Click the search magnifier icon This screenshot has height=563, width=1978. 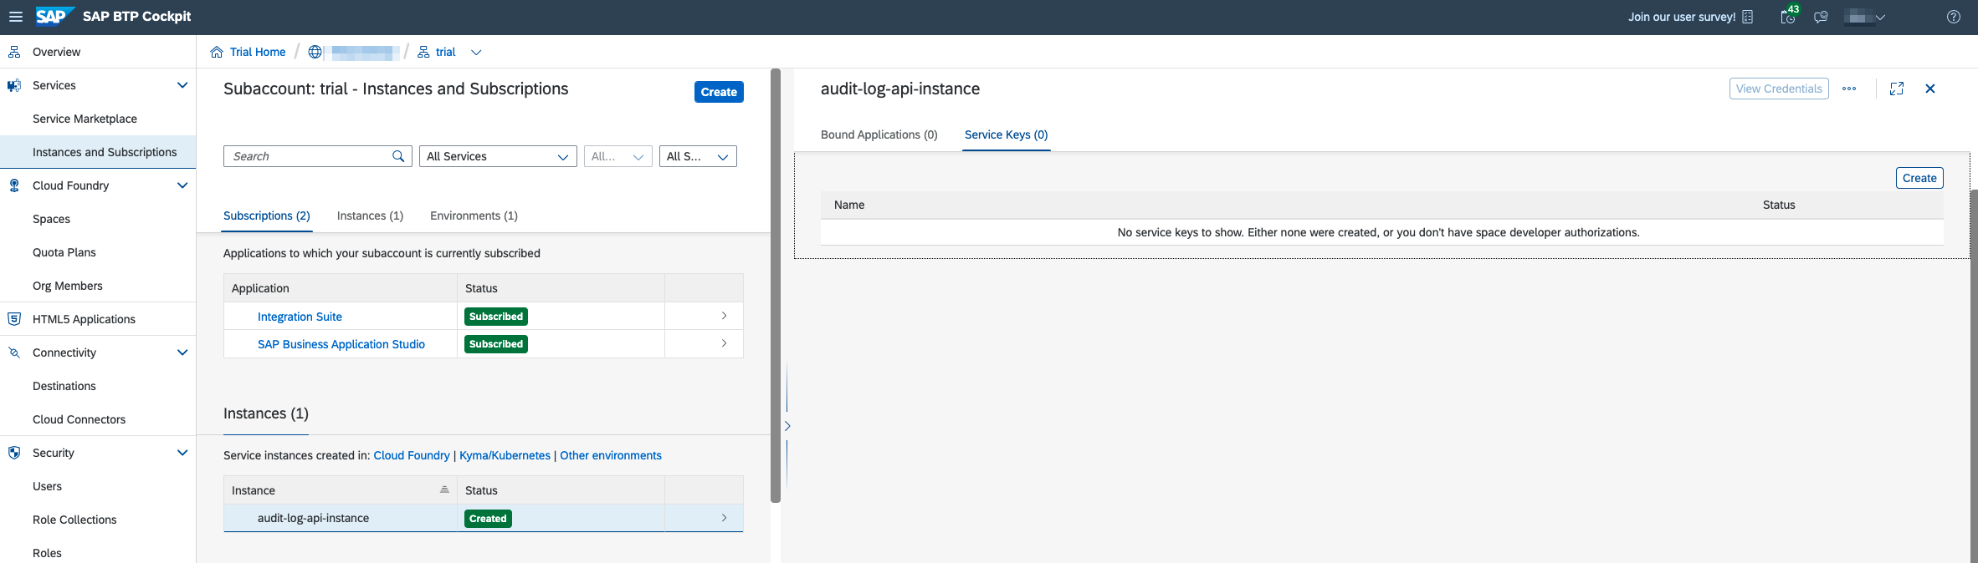click(398, 156)
